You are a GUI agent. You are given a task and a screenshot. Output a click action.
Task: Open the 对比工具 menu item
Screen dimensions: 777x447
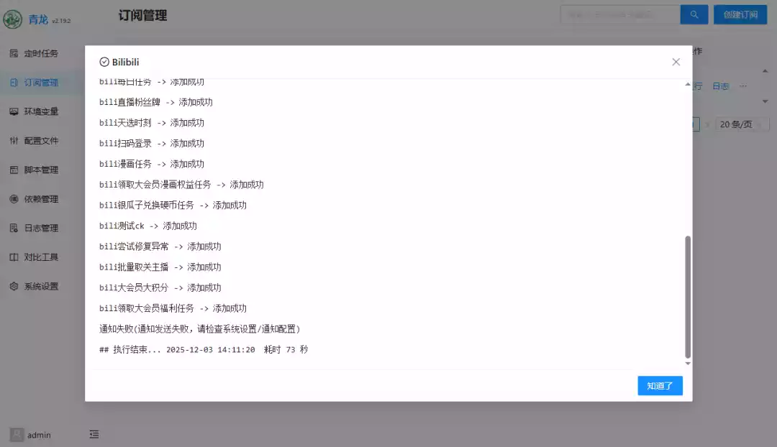(41, 257)
